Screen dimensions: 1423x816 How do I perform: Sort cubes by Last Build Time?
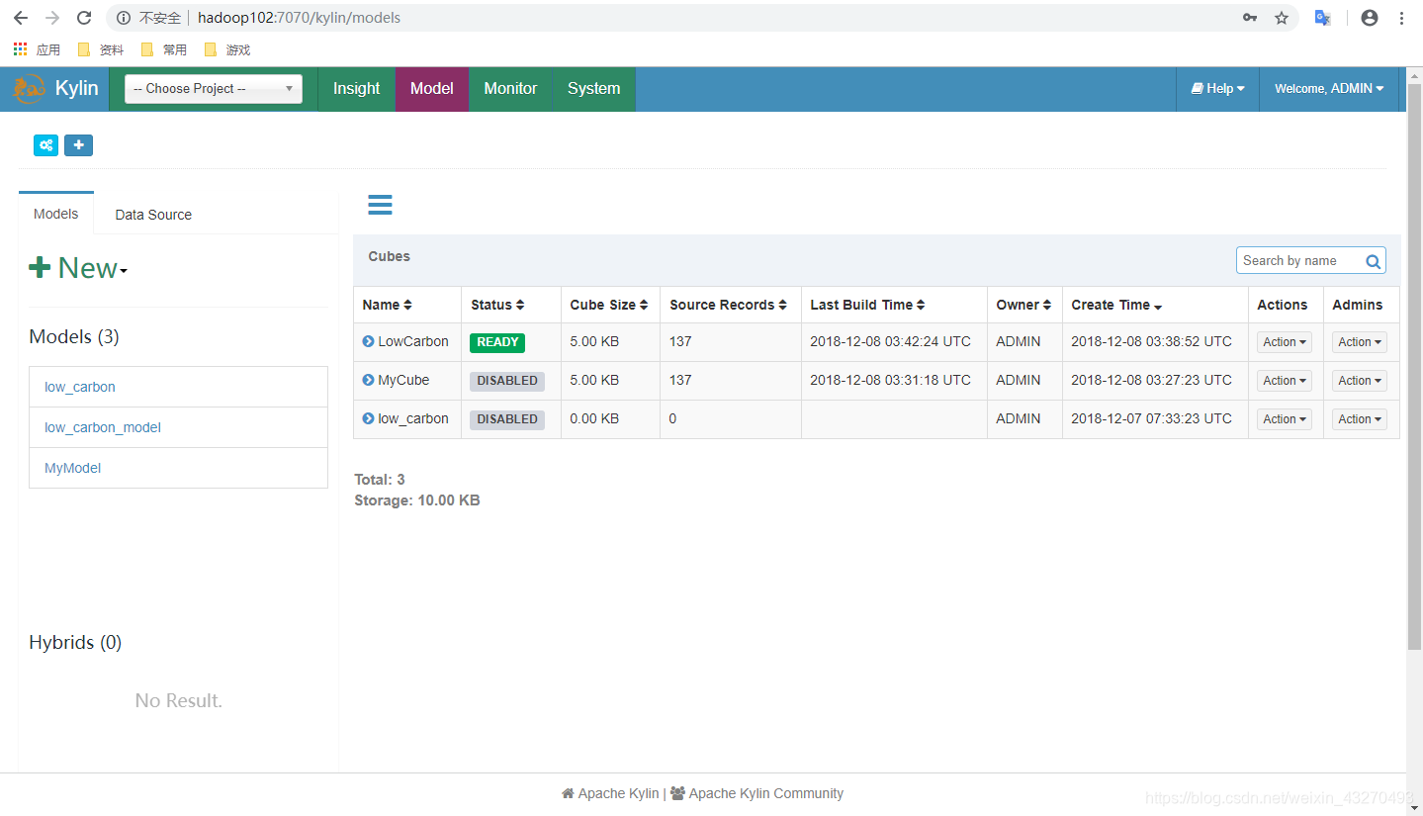tap(867, 305)
